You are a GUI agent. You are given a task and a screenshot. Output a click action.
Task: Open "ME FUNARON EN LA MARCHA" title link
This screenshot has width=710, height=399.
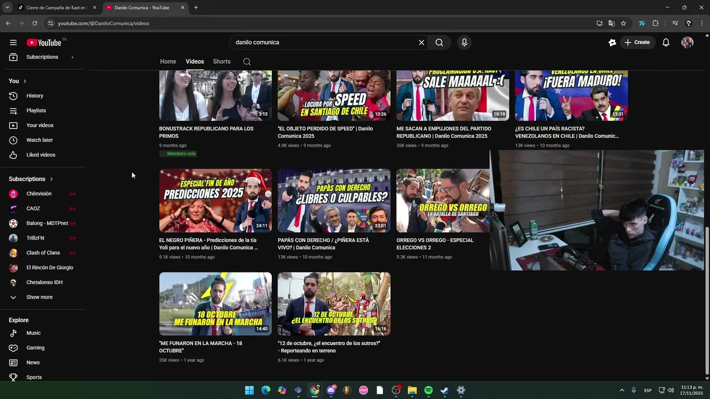[201, 347]
